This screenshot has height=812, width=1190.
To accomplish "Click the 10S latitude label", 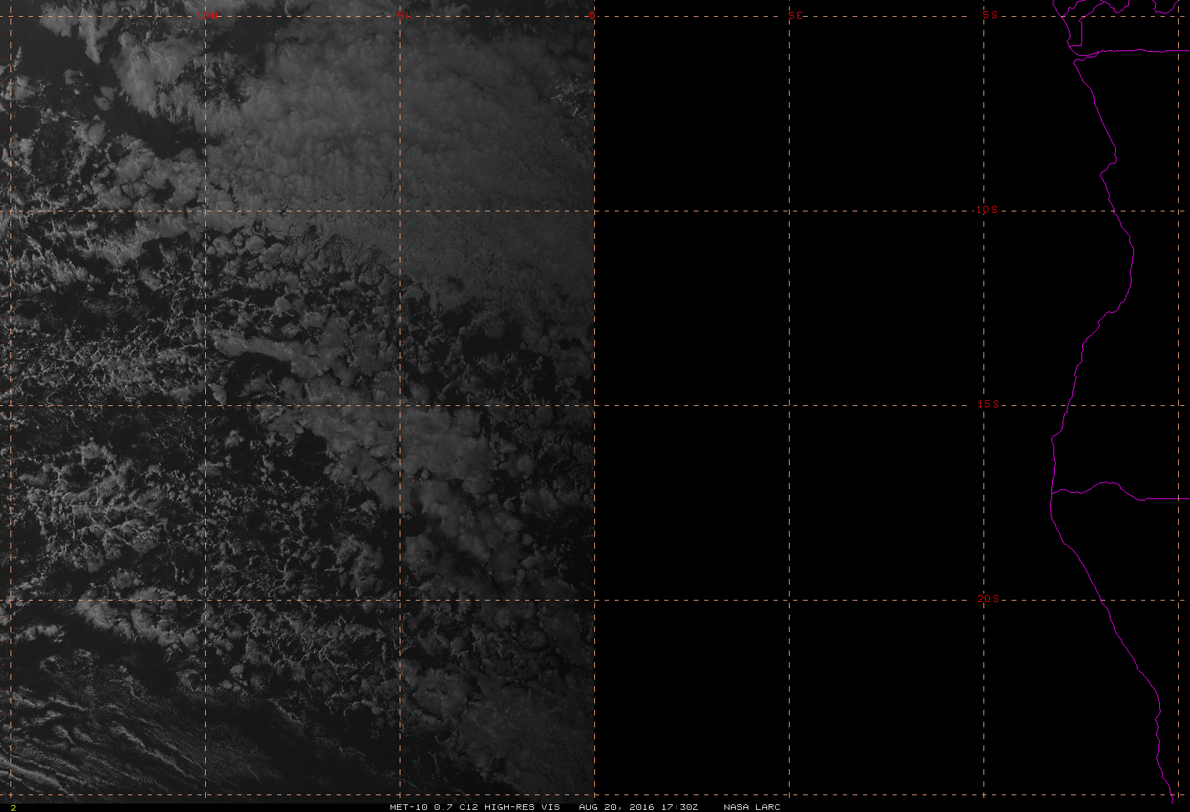I will [987, 209].
